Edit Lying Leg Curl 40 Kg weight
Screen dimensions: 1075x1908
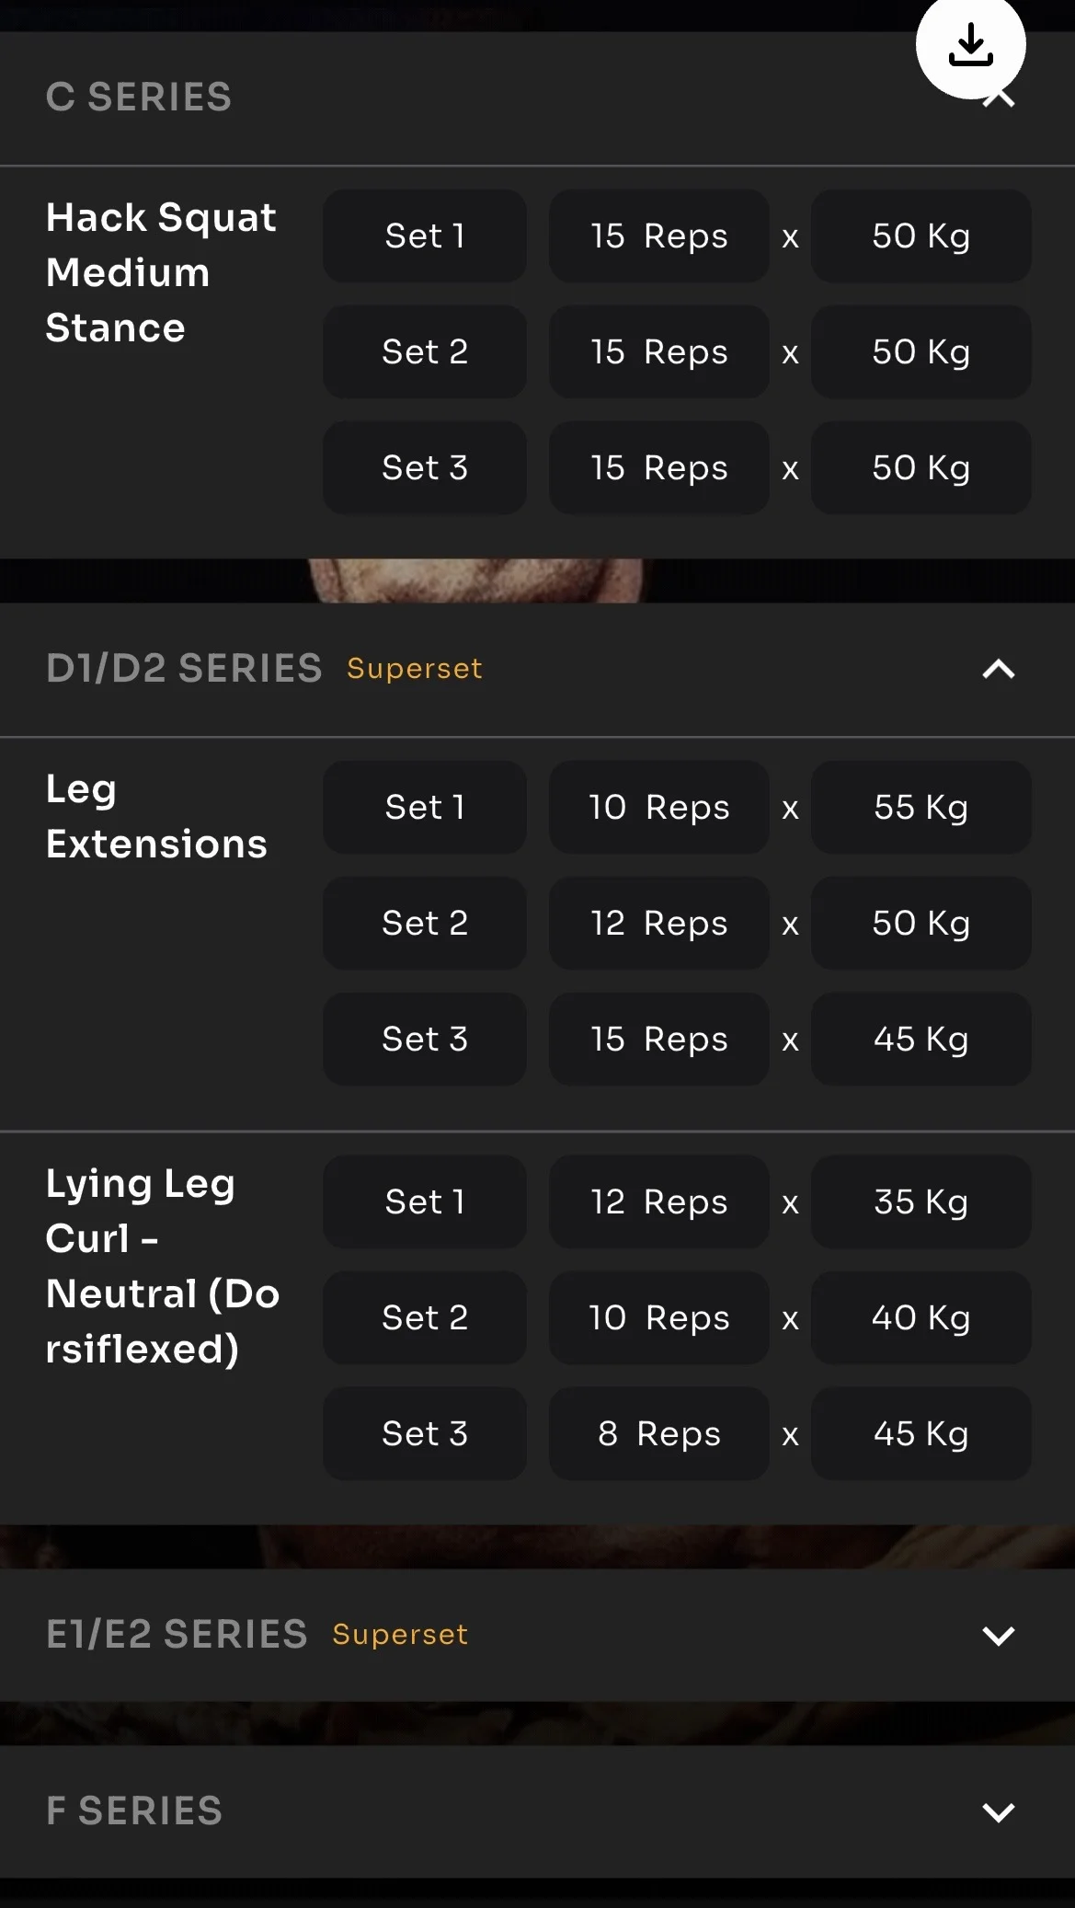pyautogui.click(x=921, y=1318)
